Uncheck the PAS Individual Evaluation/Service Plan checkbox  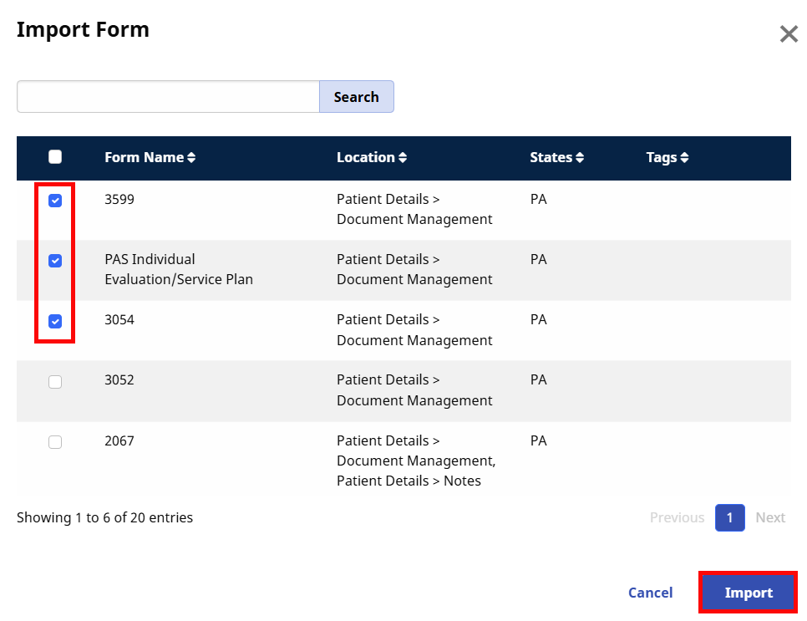[x=55, y=260]
